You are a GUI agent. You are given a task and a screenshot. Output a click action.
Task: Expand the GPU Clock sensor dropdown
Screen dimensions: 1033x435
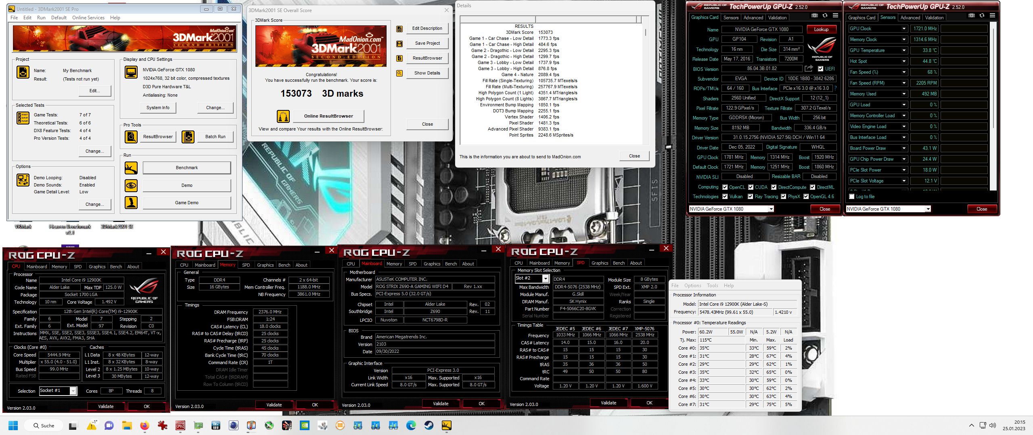tap(904, 29)
